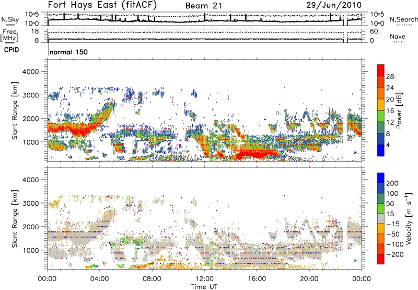
Task: Pick the bright blue top Velocity colorbar segment
Action: click(x=381, y=178)
